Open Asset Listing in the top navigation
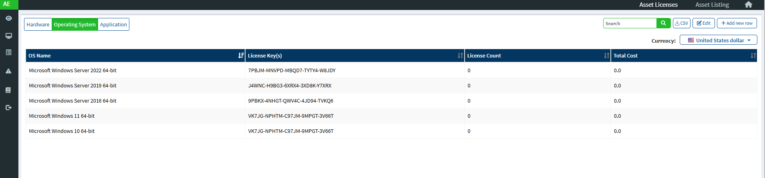The image size is (765, 178). coord(712,5)
